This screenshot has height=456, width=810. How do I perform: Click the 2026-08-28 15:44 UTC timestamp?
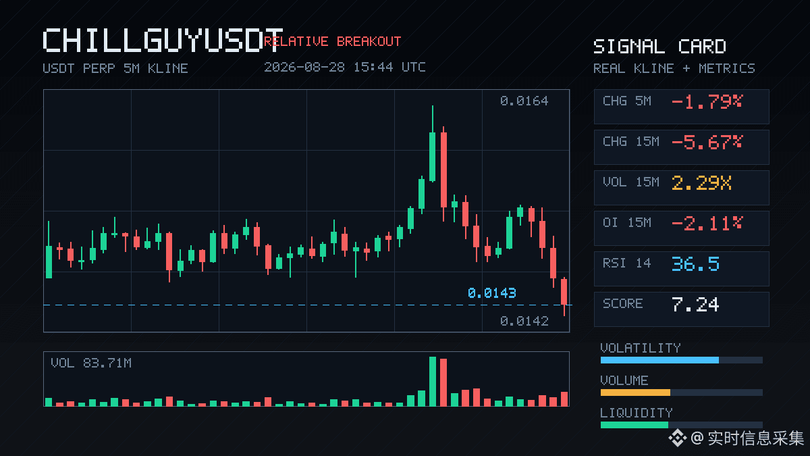(x=345, y=67)
